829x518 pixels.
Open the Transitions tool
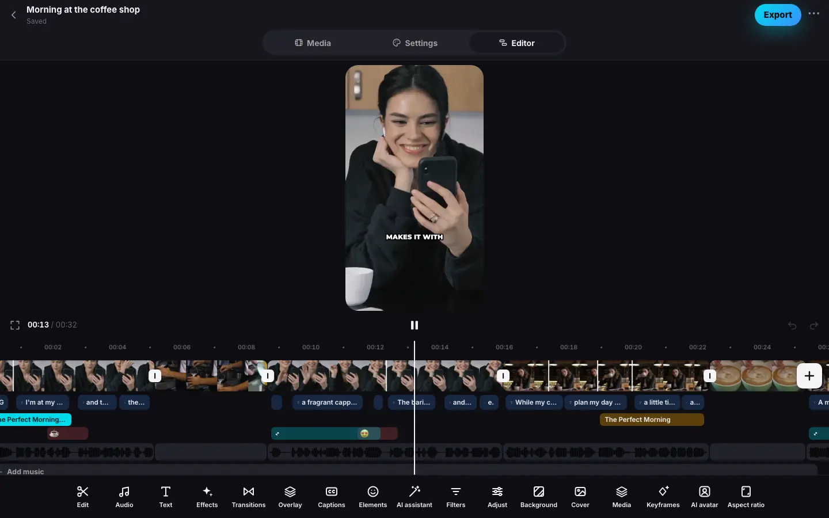point(249,497)
